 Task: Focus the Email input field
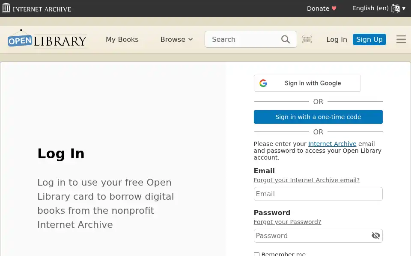tap(318, 194)
